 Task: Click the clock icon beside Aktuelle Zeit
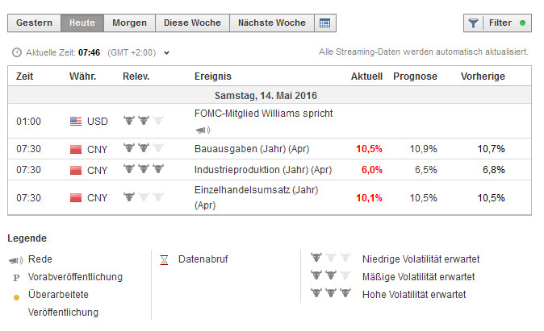point(17,53)
